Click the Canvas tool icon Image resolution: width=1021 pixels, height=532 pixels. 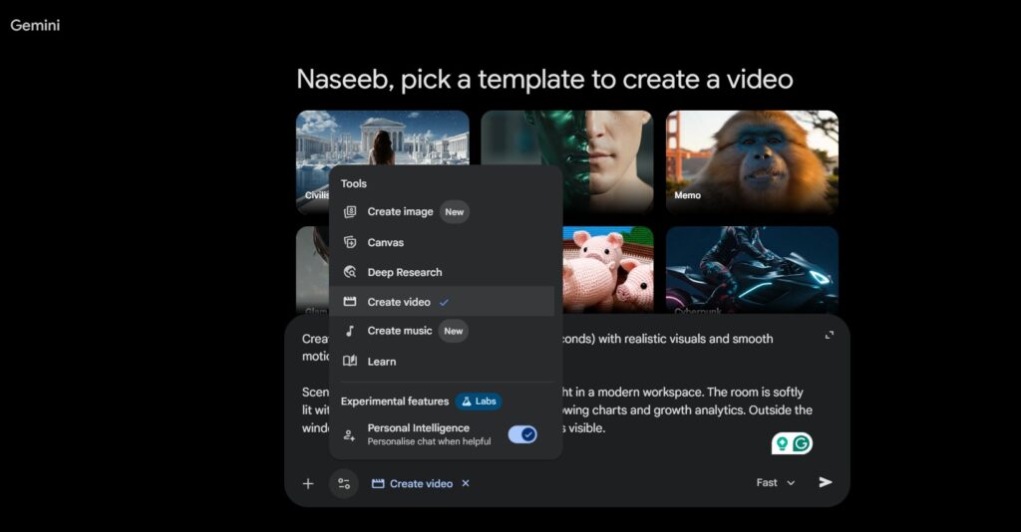[x=350, y=242]
